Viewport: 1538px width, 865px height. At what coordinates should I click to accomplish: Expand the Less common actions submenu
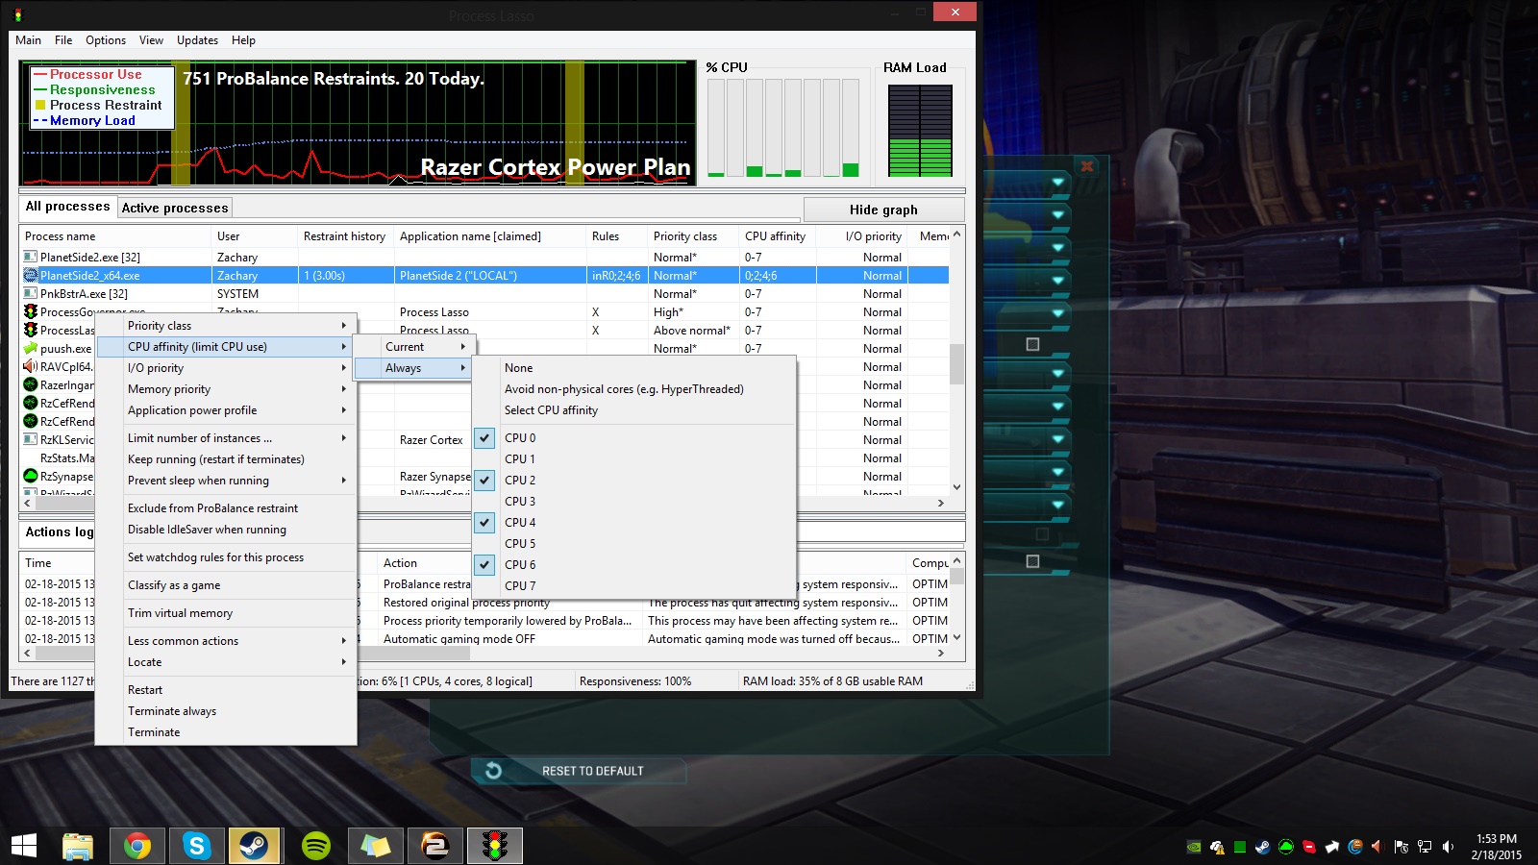coord(226,641)
